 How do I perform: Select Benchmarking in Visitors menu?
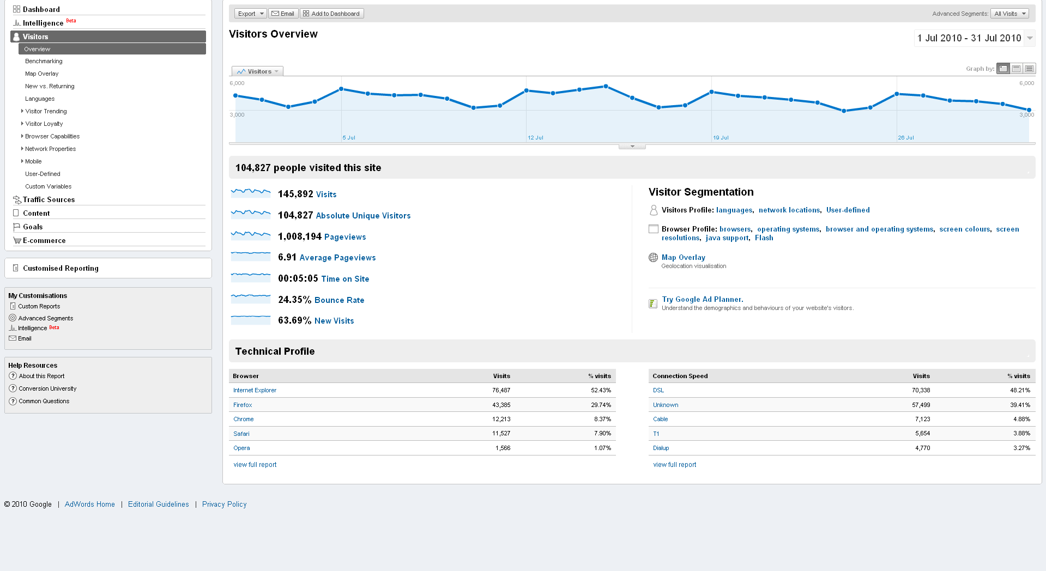point(44,61)
